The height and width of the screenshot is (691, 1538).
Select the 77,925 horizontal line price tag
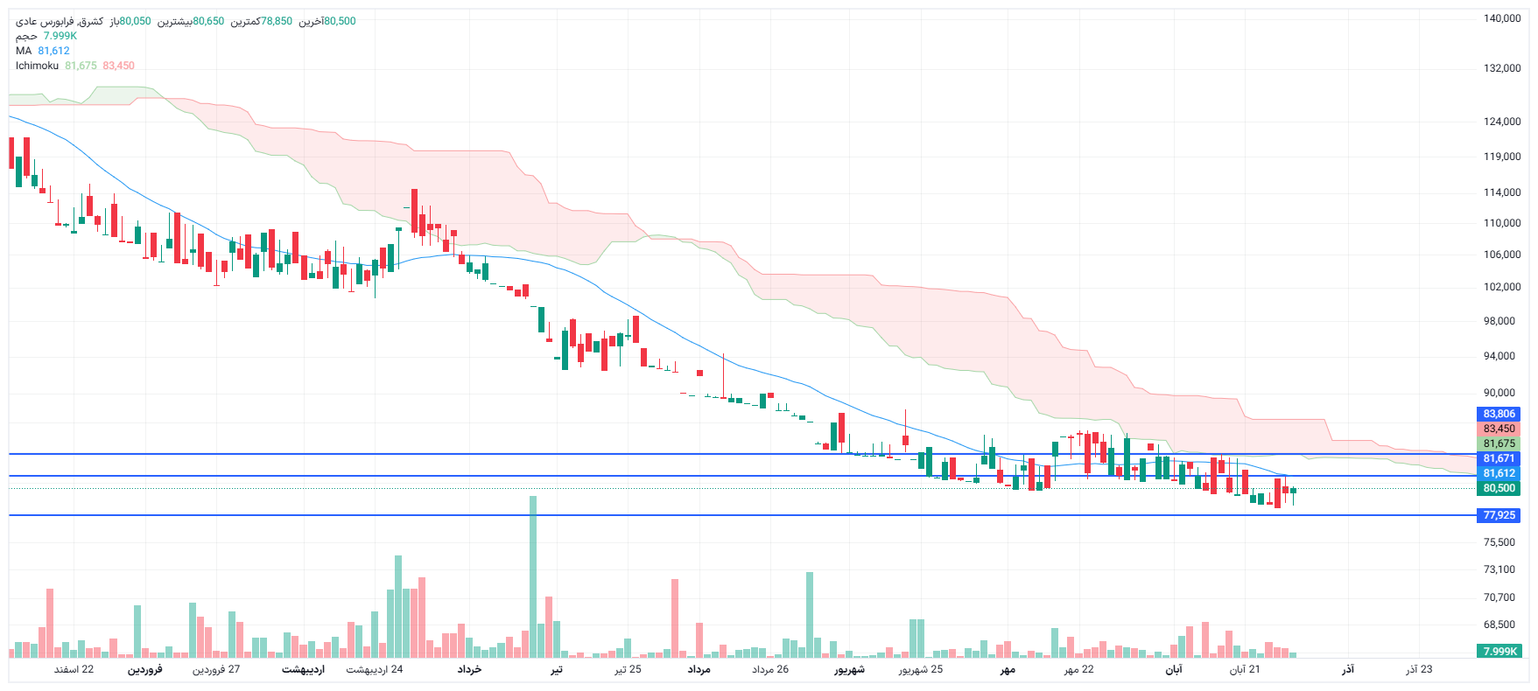[x=1499, y=515]
